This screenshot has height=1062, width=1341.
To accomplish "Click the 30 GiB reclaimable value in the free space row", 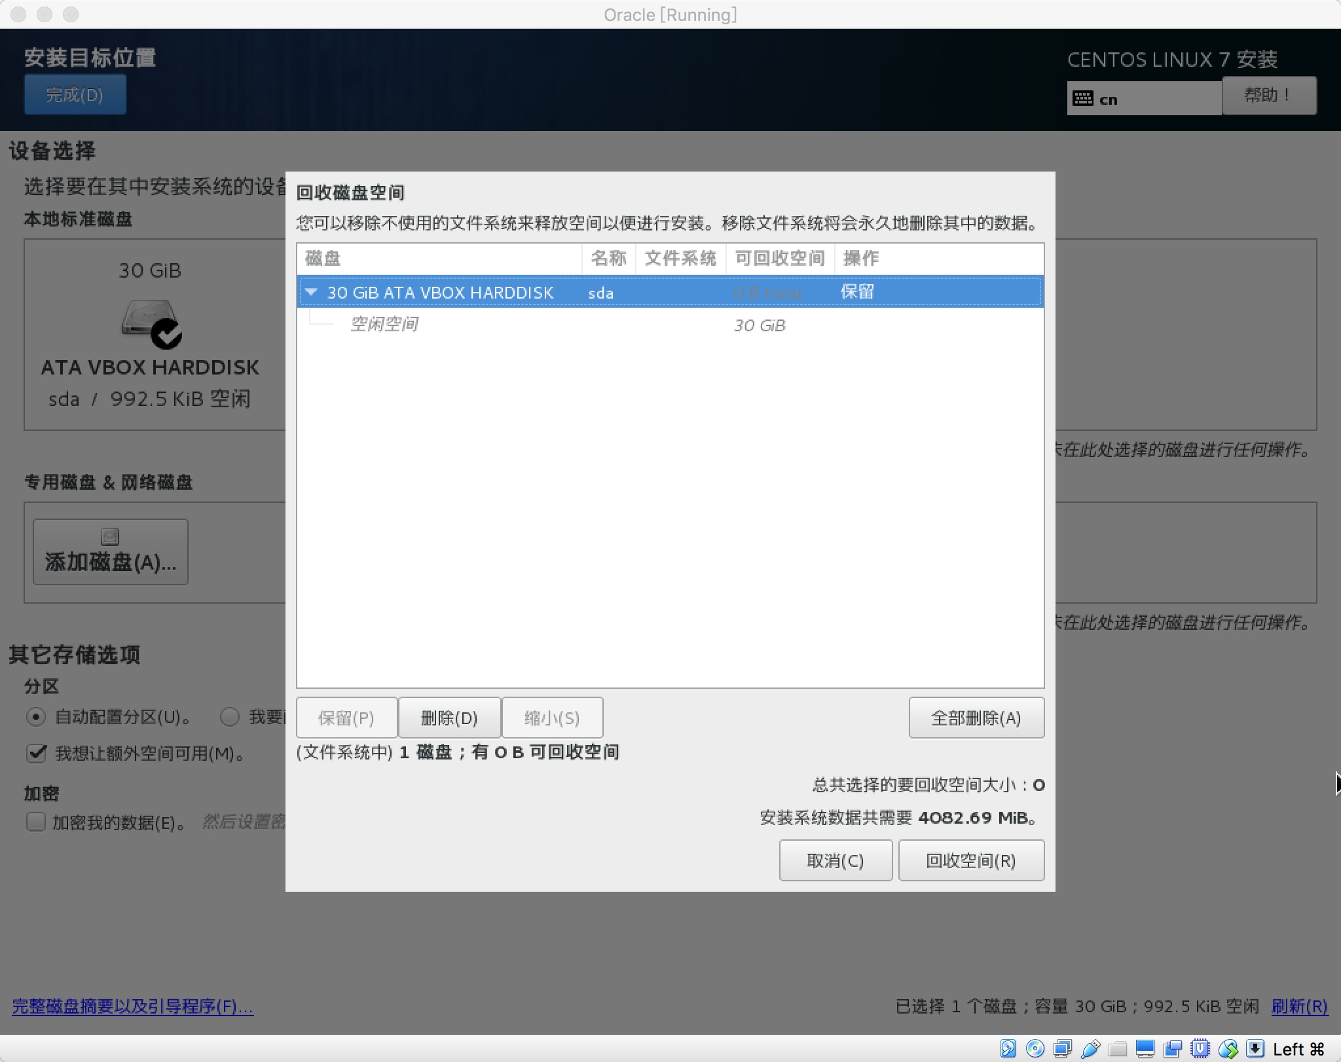I will click(x=760, y=325).
